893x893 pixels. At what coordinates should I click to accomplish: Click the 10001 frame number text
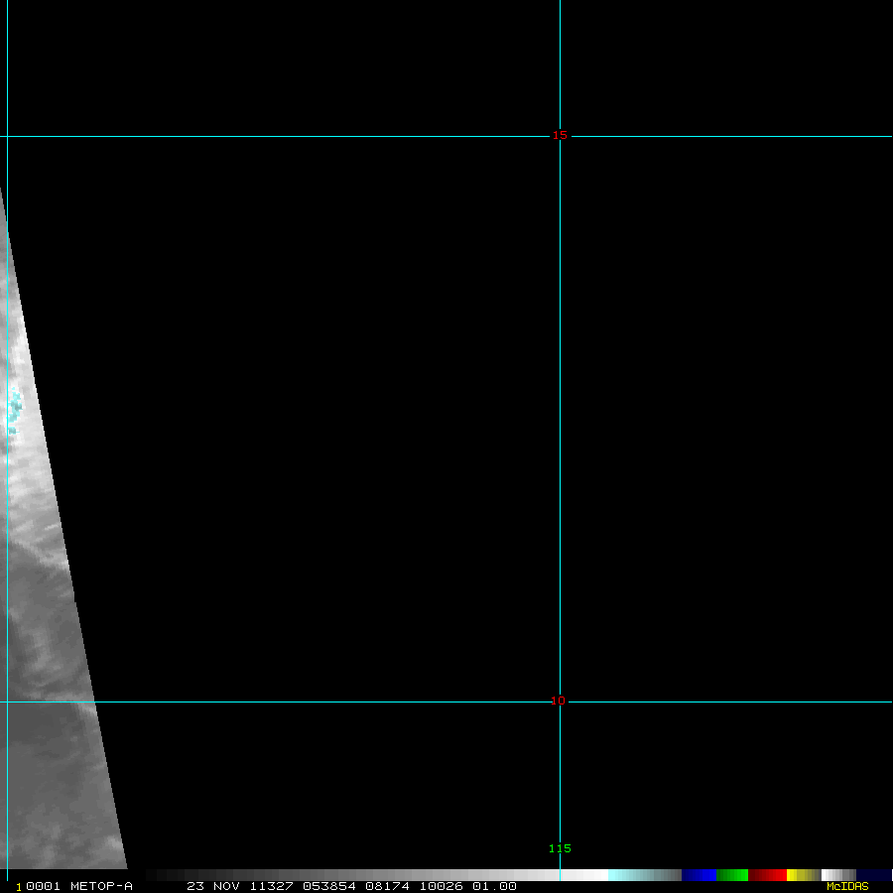pos(38,886)
